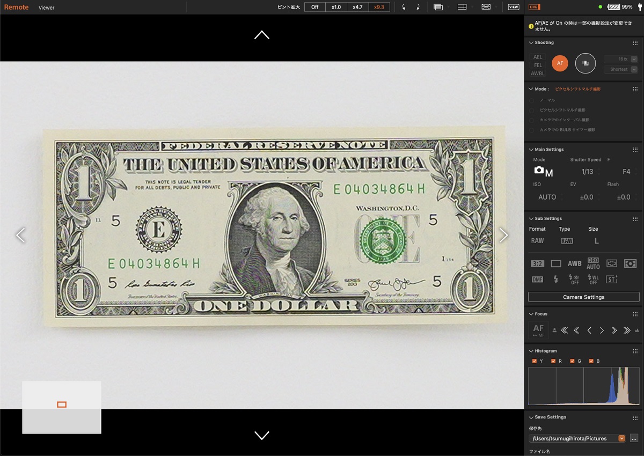Image resolution: width=644 pixels, height=456 pixels.
Task: Rotate the image counterclockwise
Action: click(x=404, y=7)
